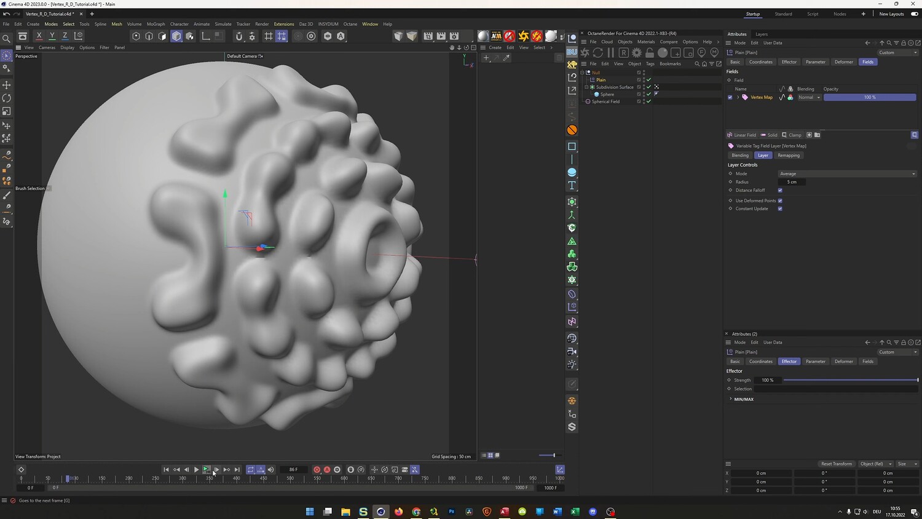Open the Custom dropdown in Attributes (2) panel
922x519 pixels.
898,352
